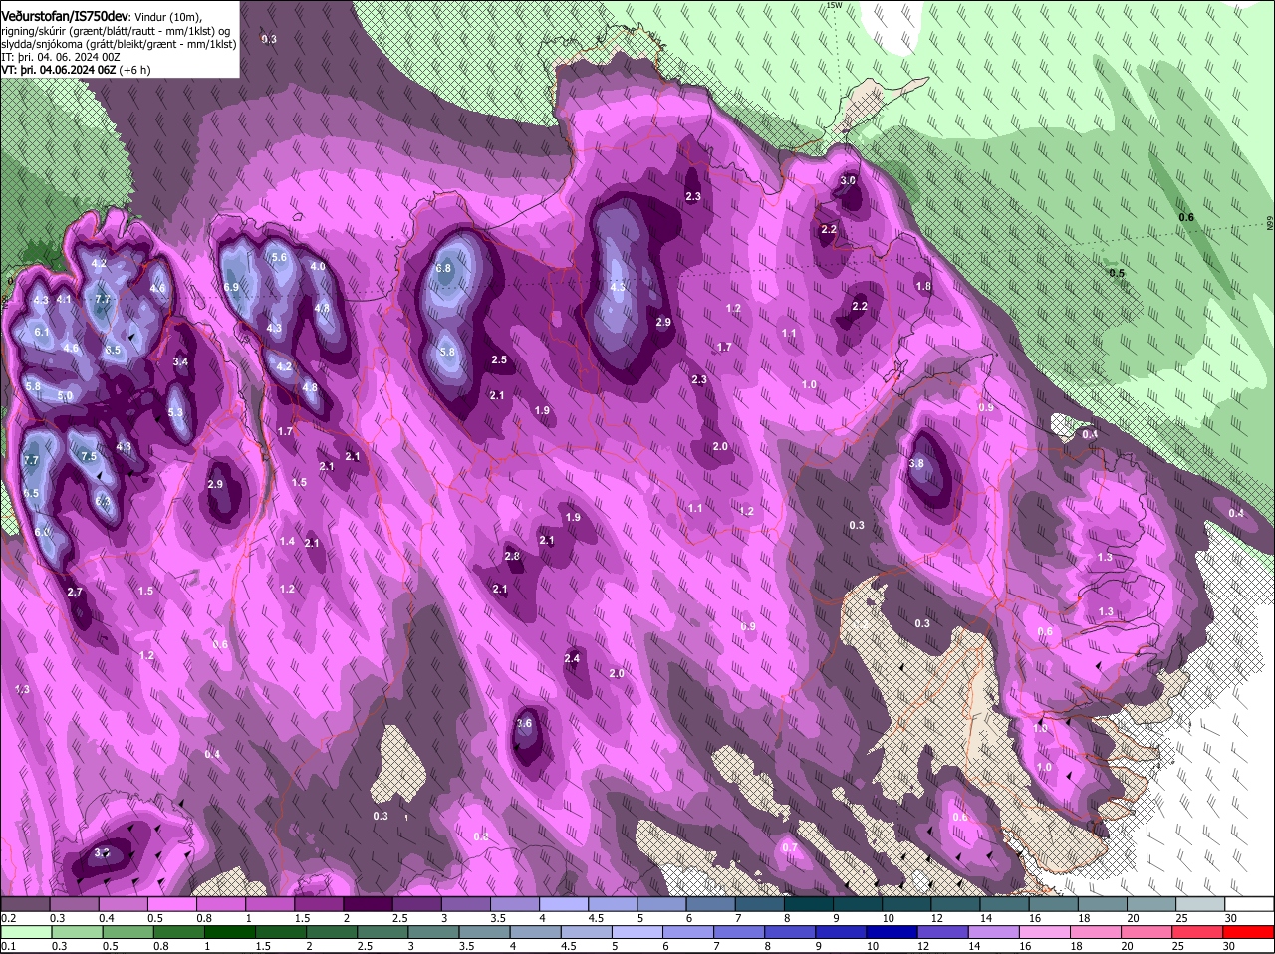Click the 'VT: þri. 04.06.2024 06Z (+6 h)' line
This screenshot has height=954, width=1275.
pyautogui.click(x=76, y=71)
